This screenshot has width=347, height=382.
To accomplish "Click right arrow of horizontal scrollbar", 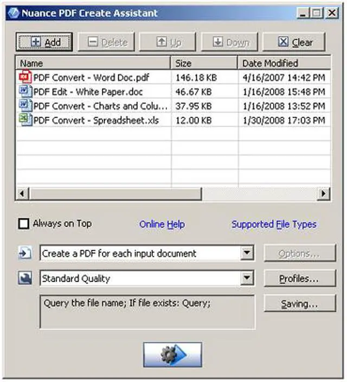I will (324, 193).
